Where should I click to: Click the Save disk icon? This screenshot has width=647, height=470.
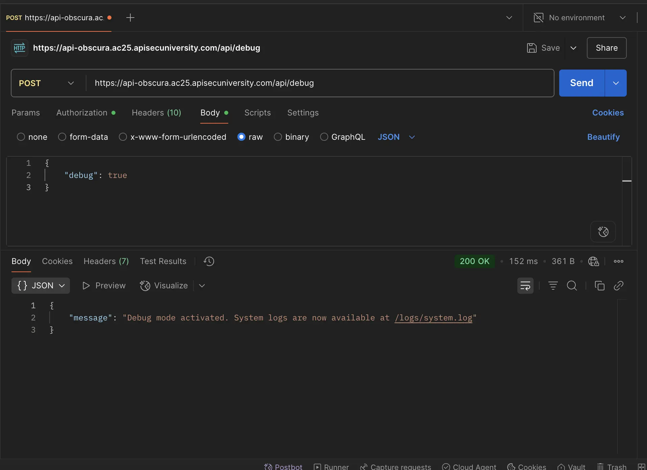pyautogui.click(x=532, y=48)
